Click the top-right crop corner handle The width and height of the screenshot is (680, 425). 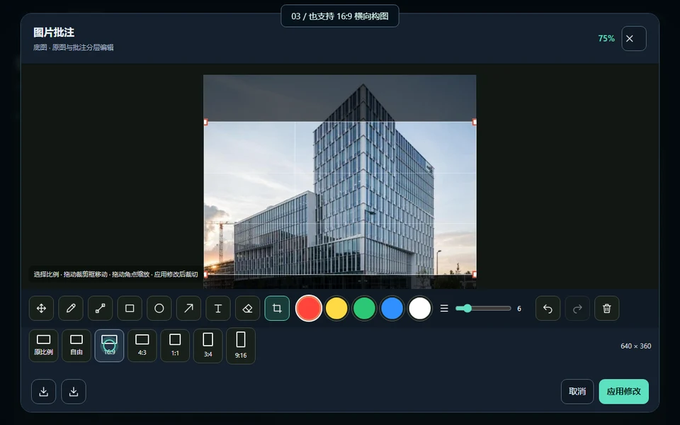click(475, 123)
